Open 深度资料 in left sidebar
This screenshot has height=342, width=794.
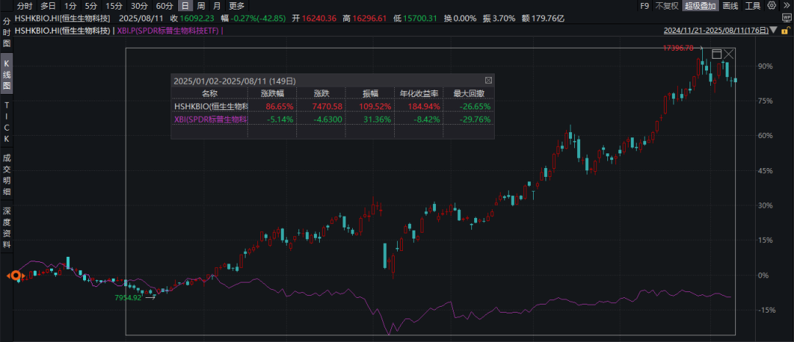[7, 228]
